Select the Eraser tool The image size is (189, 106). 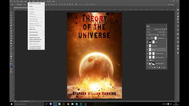(11, 36)
